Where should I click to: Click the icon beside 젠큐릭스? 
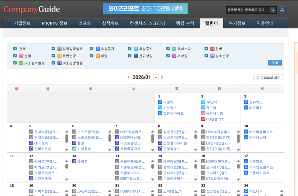click(x=246, y=102)
